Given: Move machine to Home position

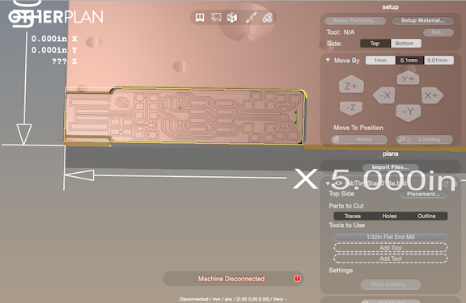Looking at the screenshot, I should pyautogui.click(x=359, y=139).
